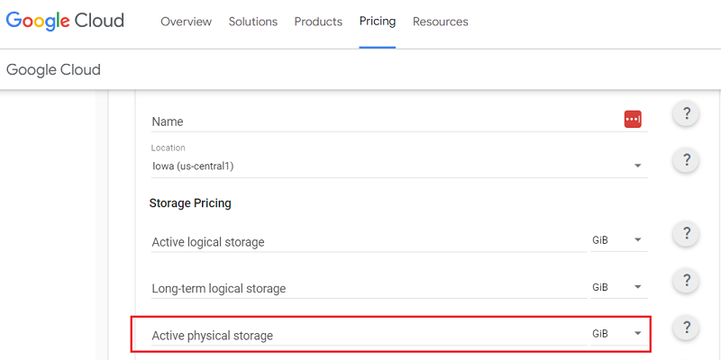Open GiB unit dropdown for Active physical storage
Screen dimensions: 721x360
point(617,334)
